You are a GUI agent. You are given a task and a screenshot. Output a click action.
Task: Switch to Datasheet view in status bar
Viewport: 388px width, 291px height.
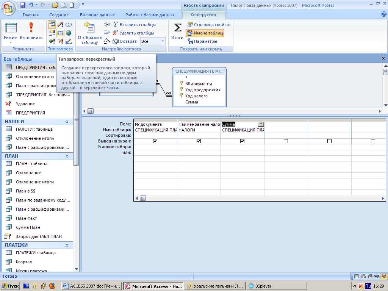[x=356, y=276]
